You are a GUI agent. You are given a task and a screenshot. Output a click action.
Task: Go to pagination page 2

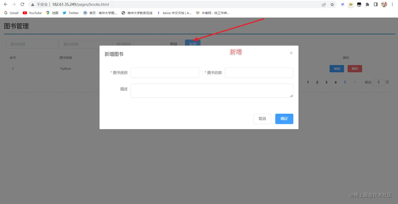pyautogui.click(x=317, y=82)
